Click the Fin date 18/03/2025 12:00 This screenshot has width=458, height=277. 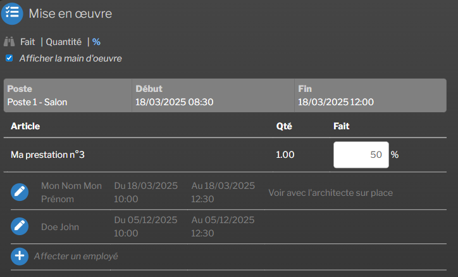[336, 101]
